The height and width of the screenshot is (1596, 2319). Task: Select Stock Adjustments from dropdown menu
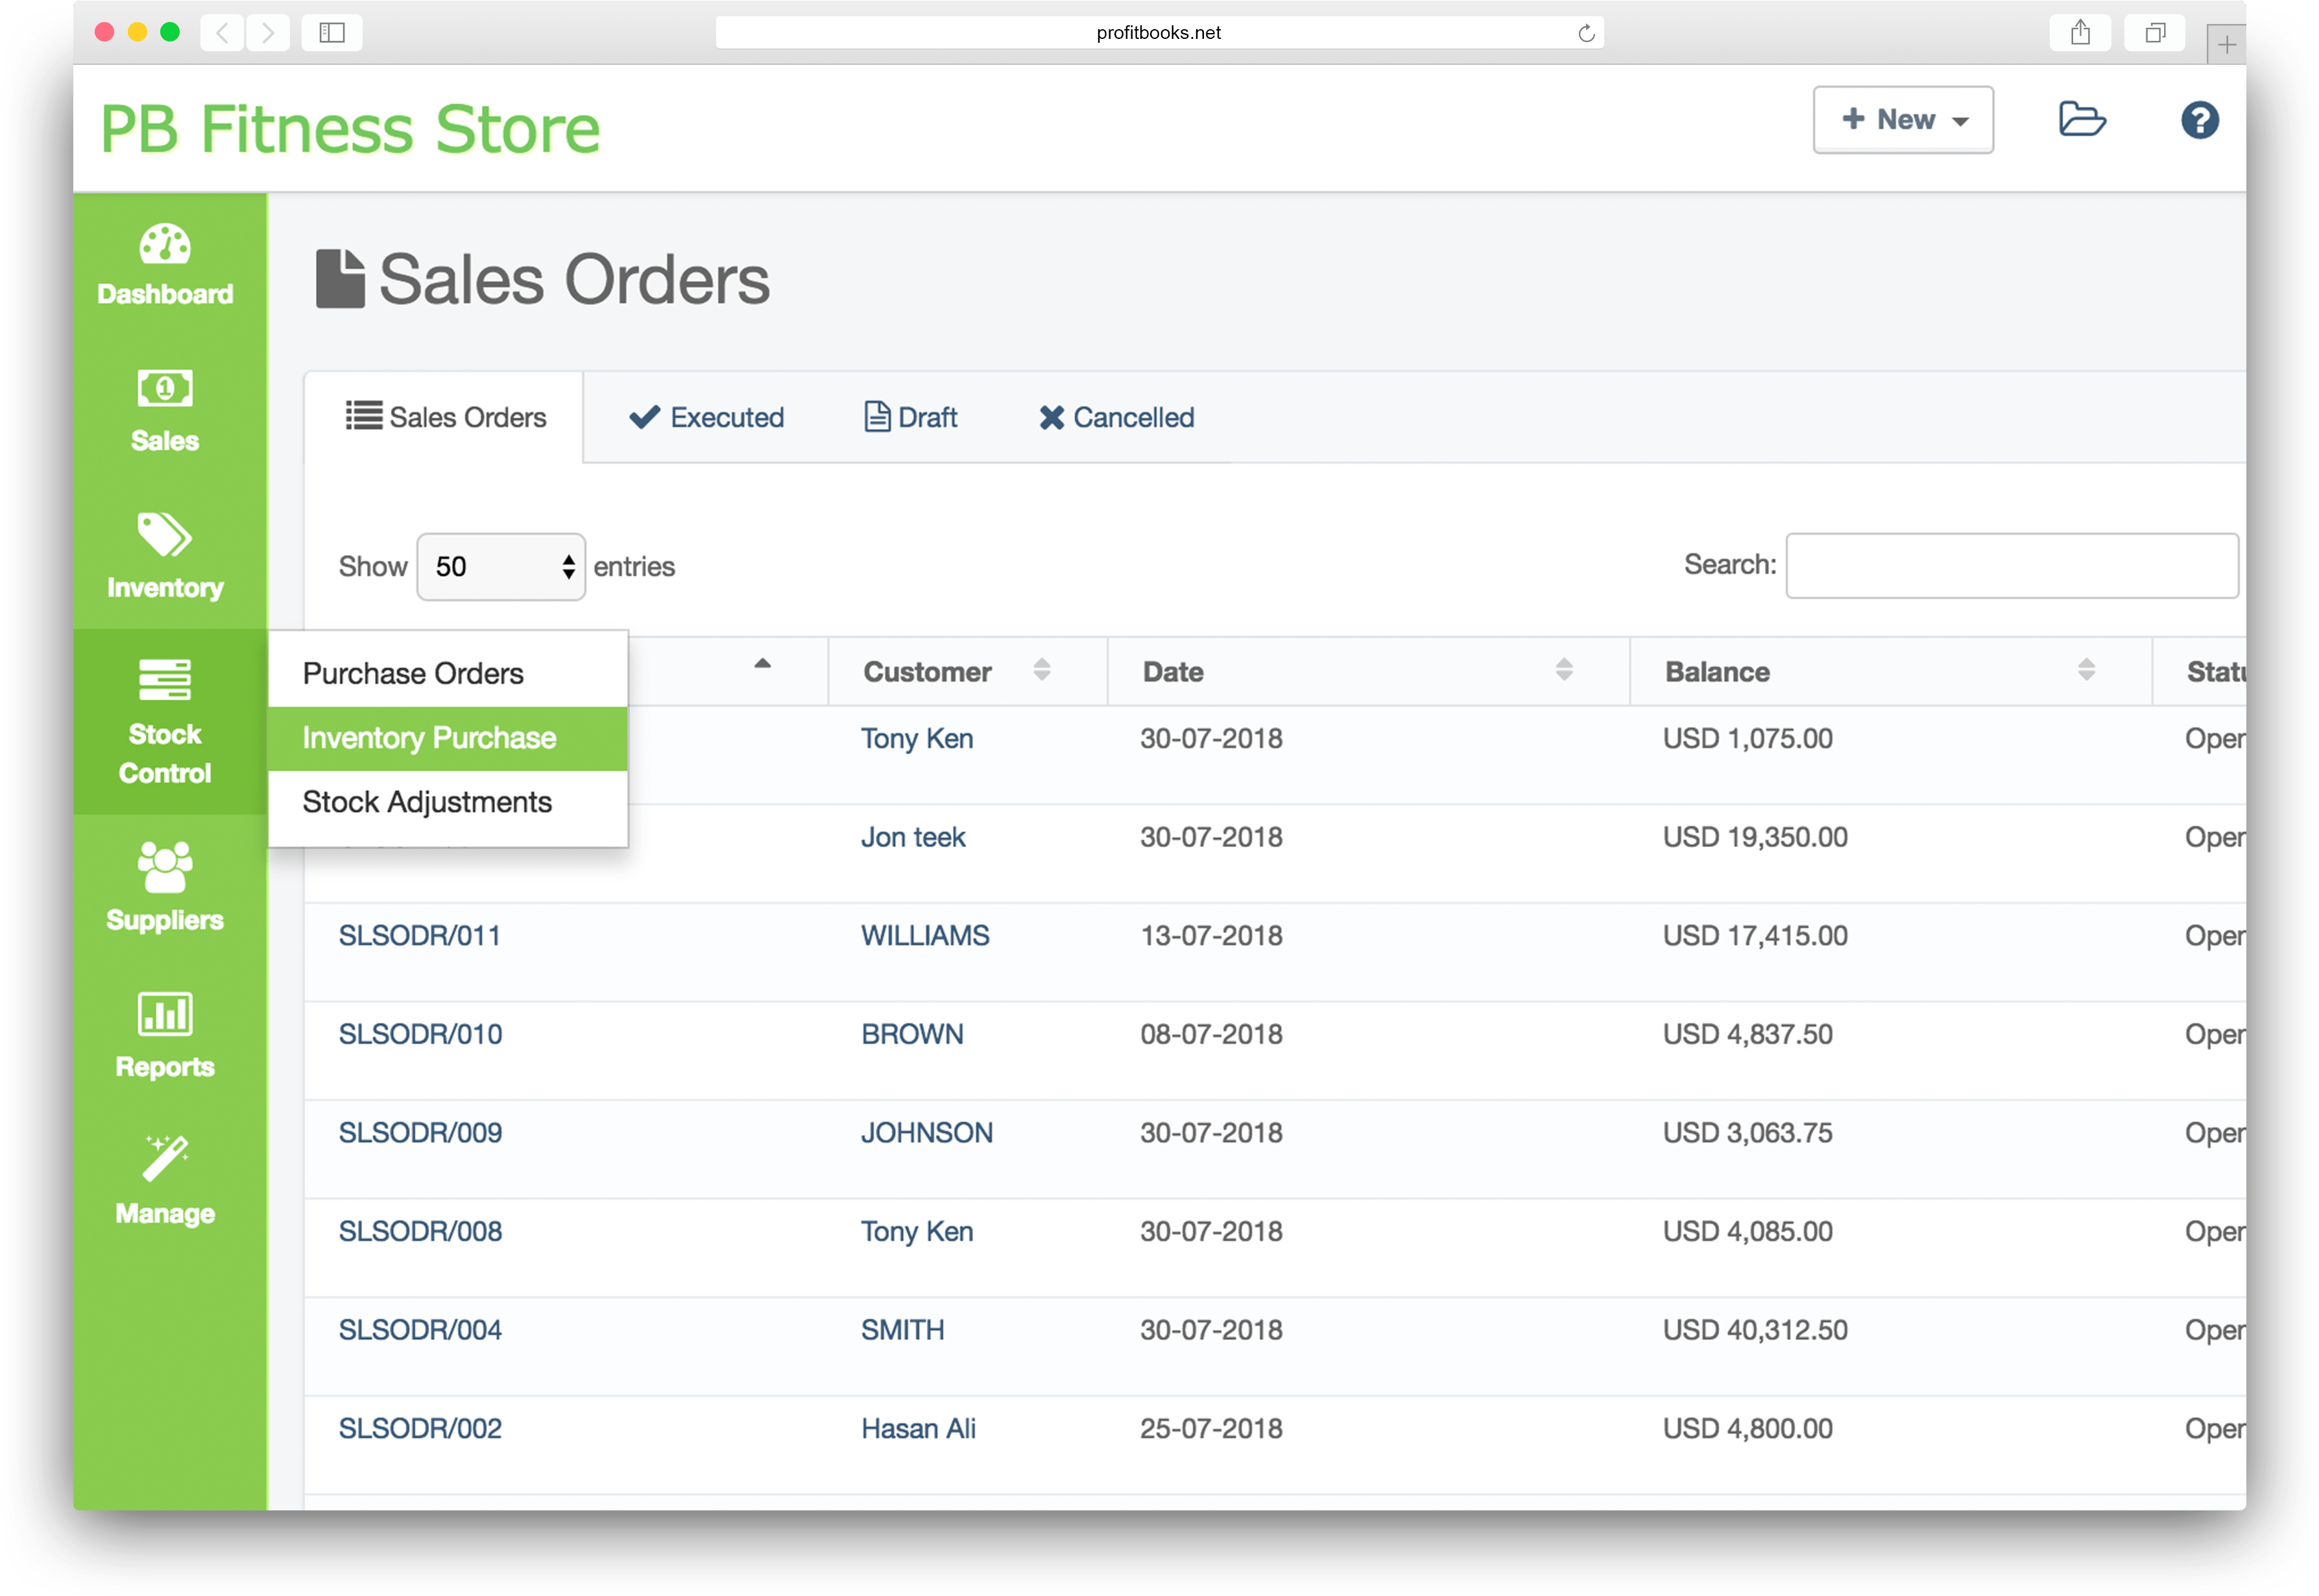tap(428, 802)
